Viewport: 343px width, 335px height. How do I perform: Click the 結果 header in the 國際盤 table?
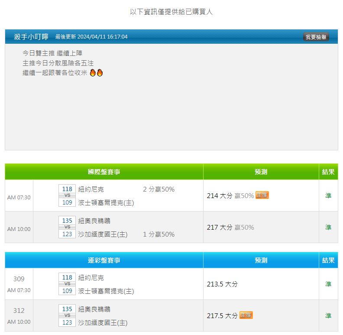[x=328, y=172]
